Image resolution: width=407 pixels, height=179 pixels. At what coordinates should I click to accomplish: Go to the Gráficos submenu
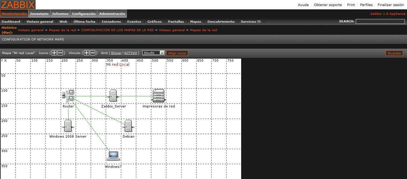tap(154, 21)
